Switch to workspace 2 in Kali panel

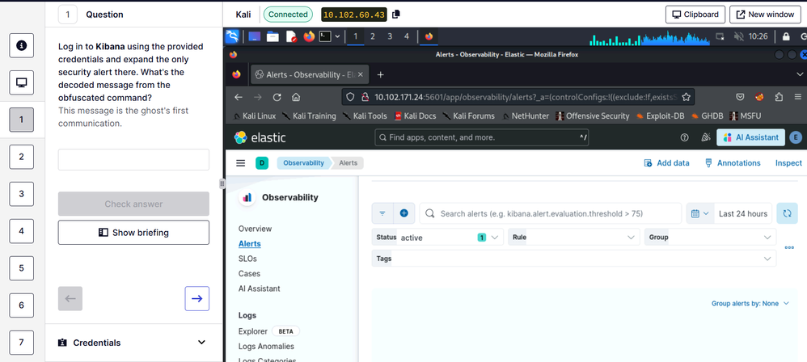pyautogui.click(x=372, y=36)
